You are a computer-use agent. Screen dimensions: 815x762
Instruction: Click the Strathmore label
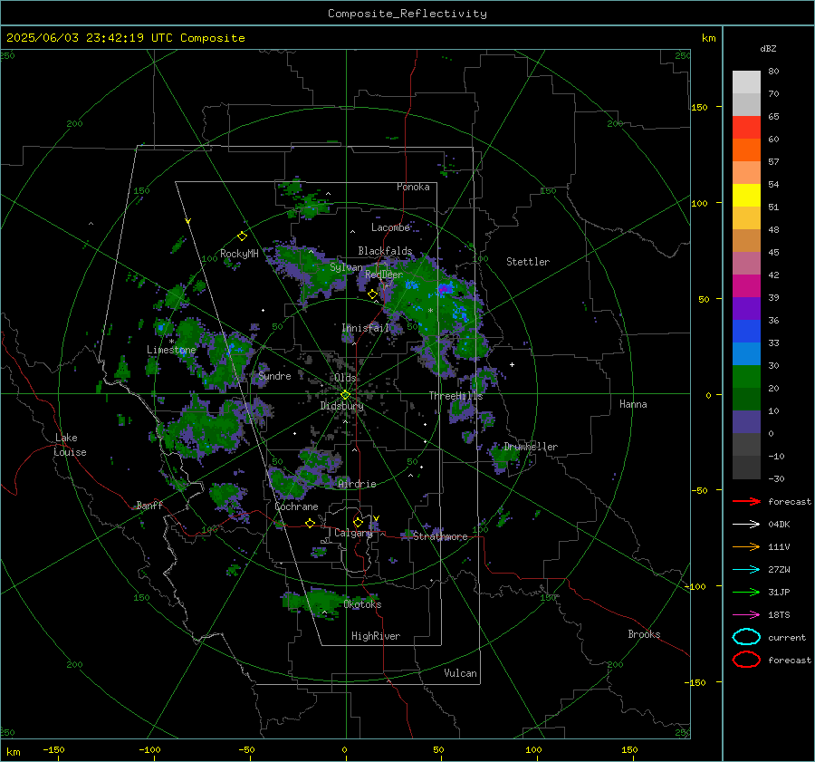[x=440, y=536]
